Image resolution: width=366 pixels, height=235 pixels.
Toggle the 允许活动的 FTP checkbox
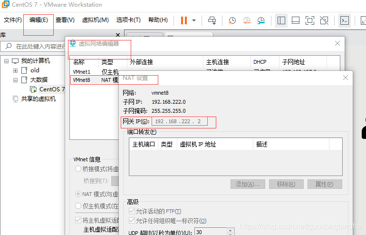pos(132,211)
